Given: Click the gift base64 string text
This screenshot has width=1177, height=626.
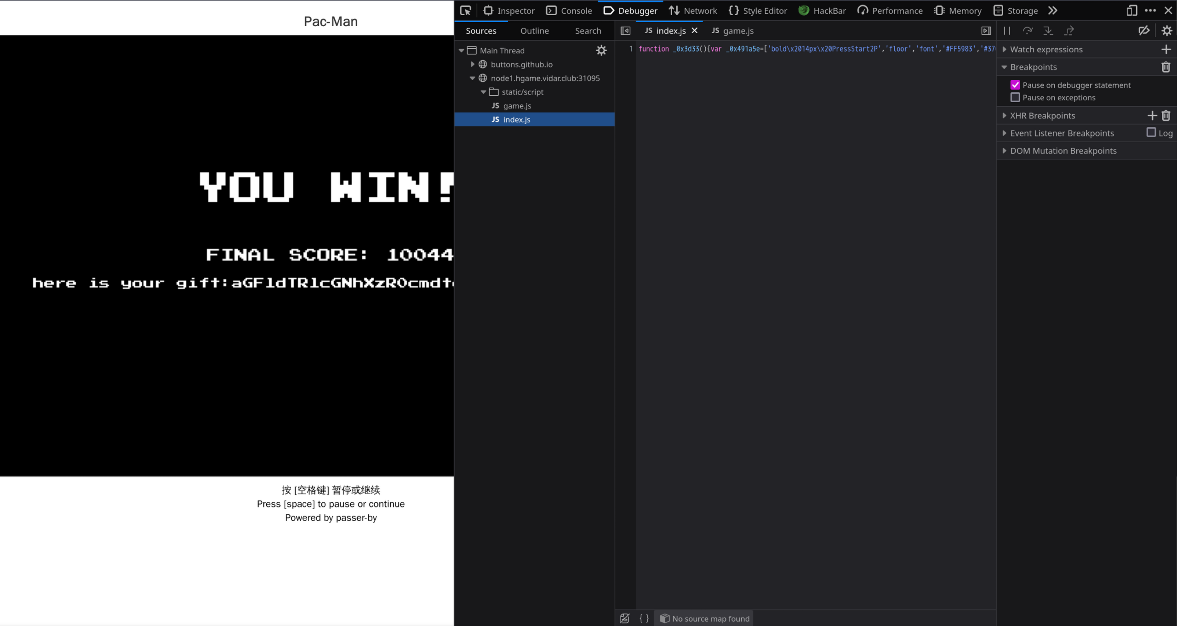Looking at the screenshot, I should point(342,283).
